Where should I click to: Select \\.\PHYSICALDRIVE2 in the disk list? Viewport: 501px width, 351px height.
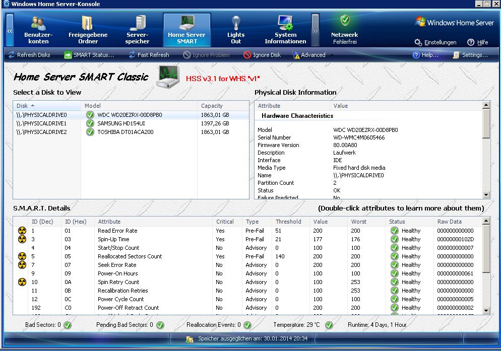coord(131,132)
